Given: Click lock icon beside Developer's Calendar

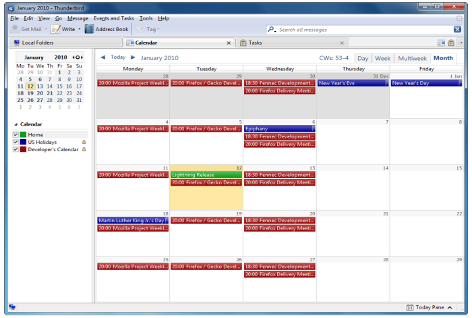Looking at the screenshot, I should coord(84,149).
